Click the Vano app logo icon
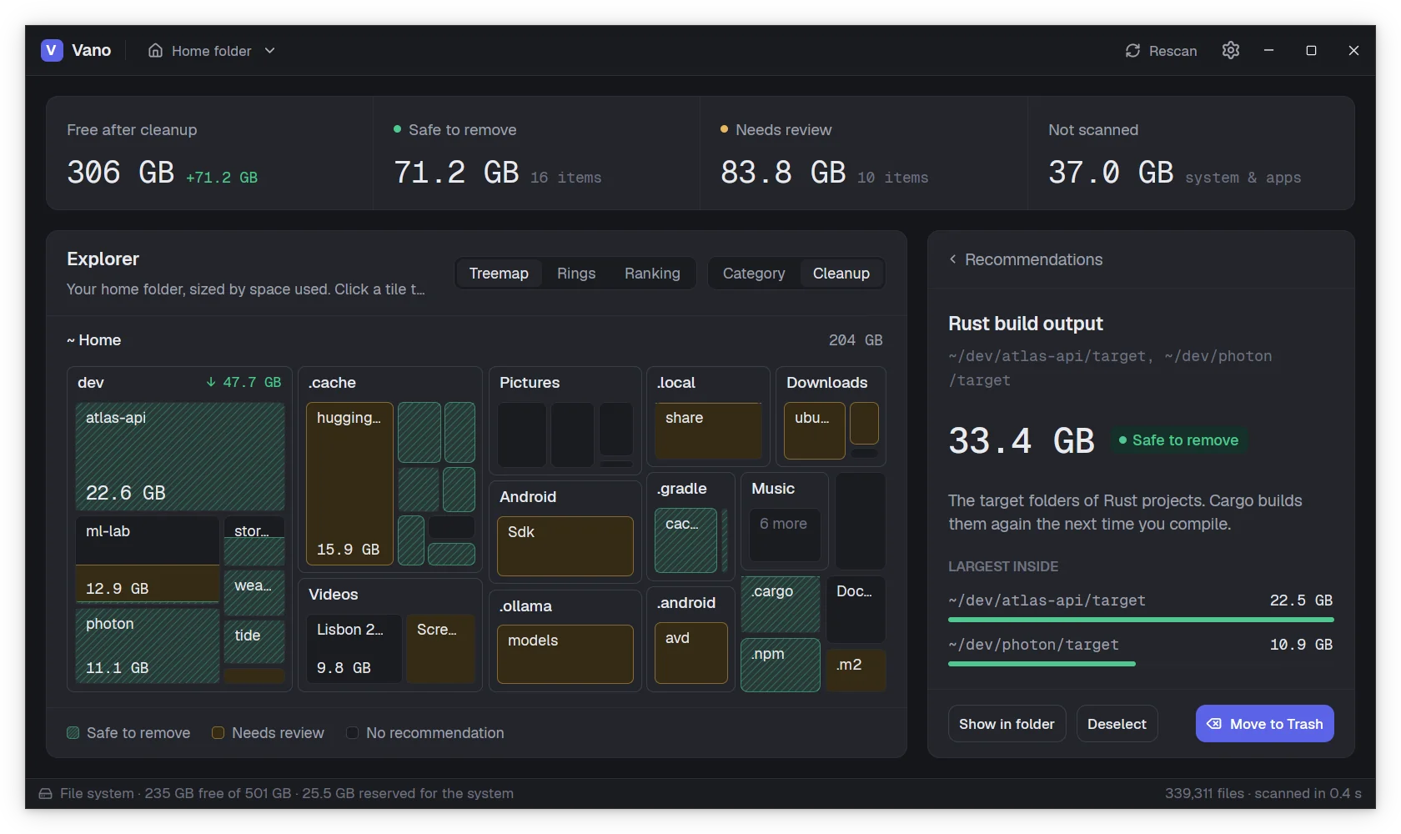Viewport: 1401px width, 834px height. click(52, 50)
